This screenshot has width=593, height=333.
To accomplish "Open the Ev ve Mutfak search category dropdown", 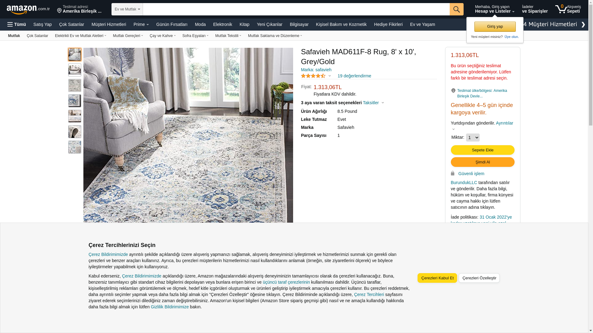I will [127, 9].
